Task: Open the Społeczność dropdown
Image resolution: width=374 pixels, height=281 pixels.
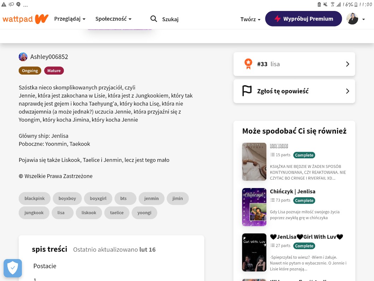Action: 113,19
